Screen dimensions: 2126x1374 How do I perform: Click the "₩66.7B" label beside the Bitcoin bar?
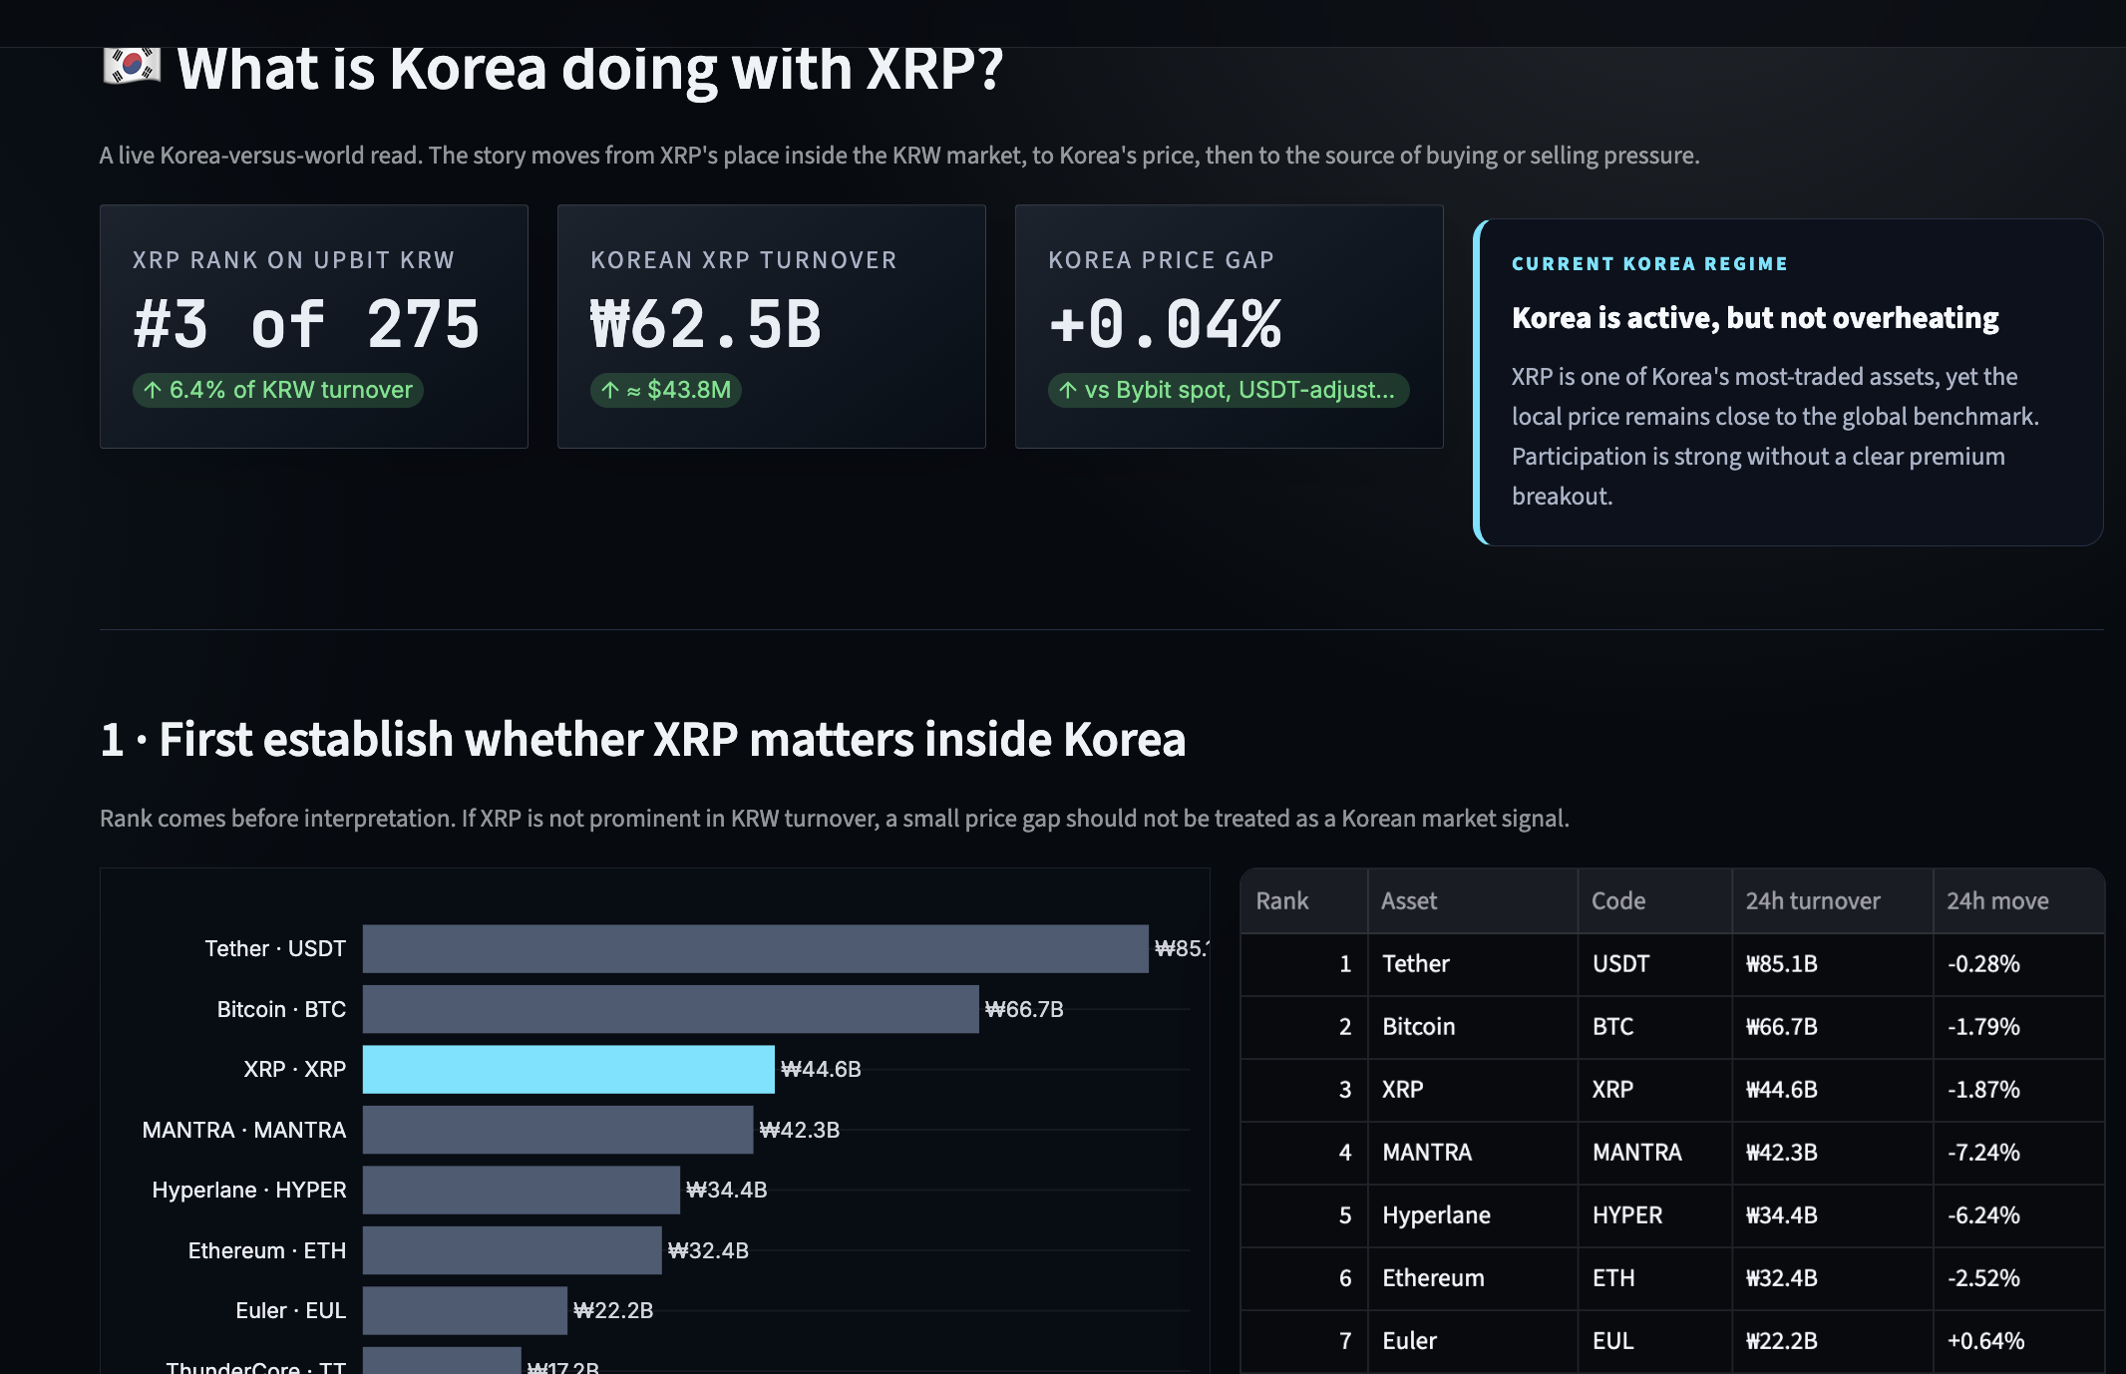(1024, 1009)
